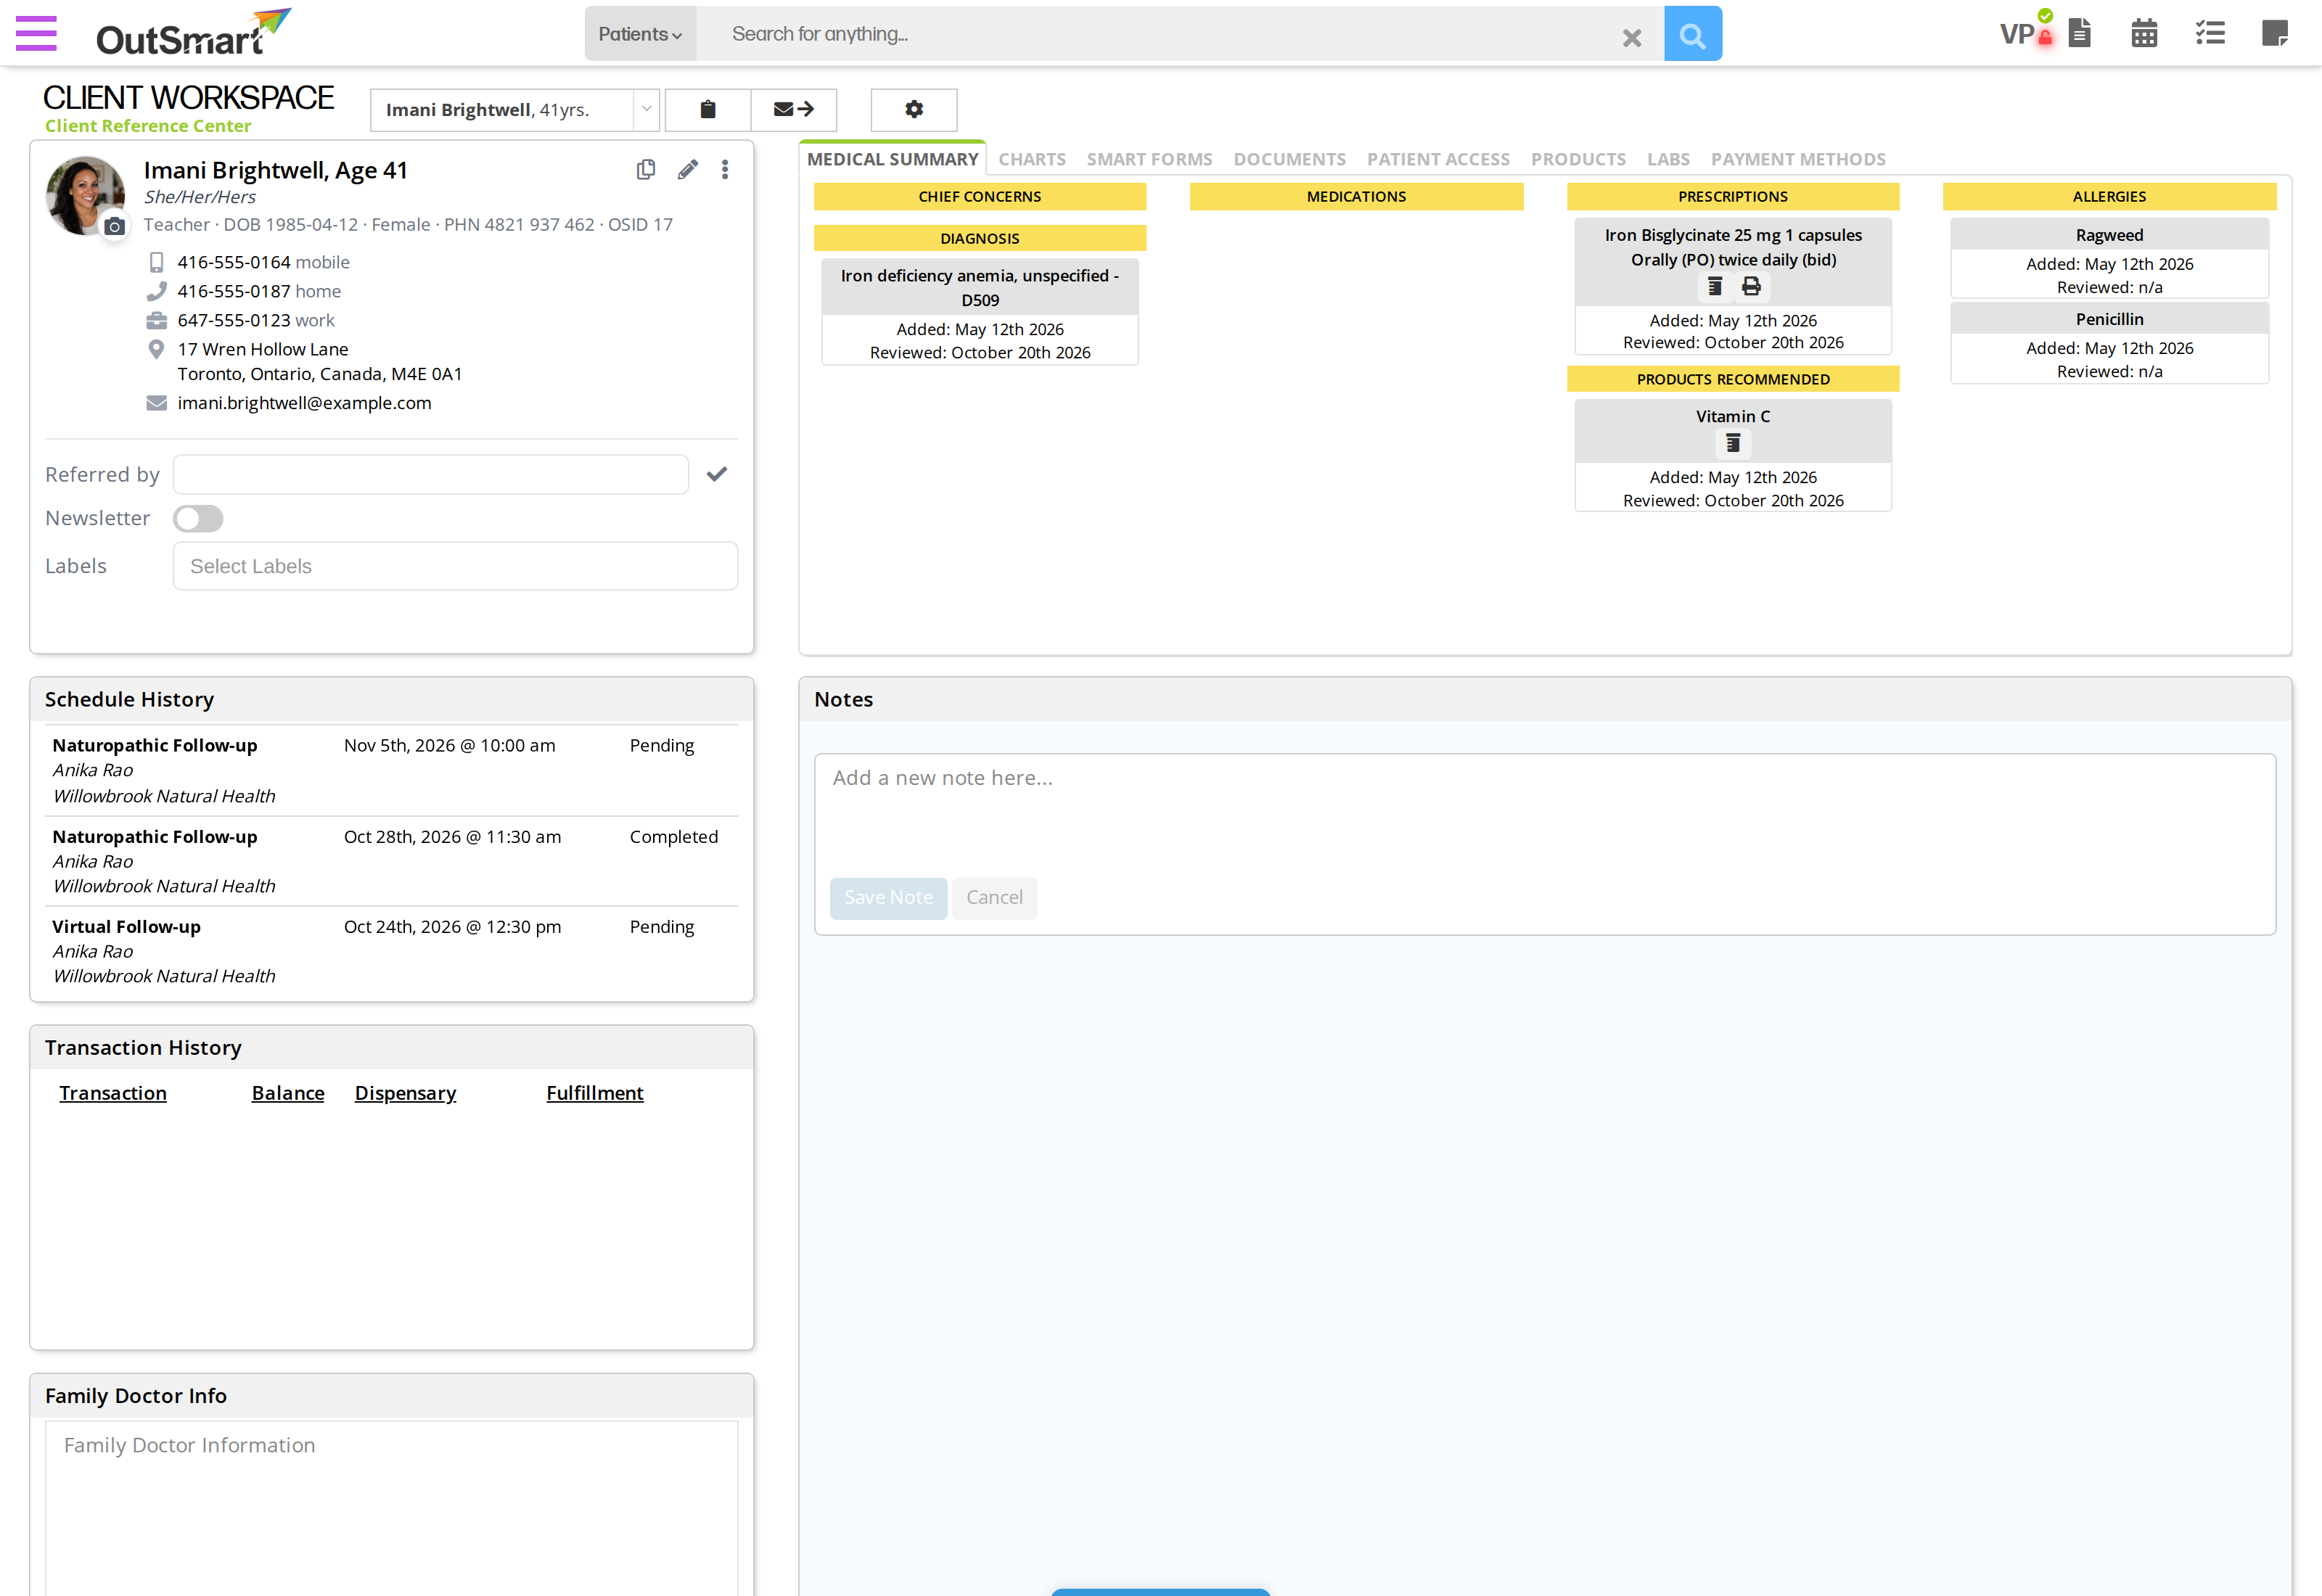This screenshot has width=2322, height=1596.
Task: Click the blue search magnifier button
Action: pos(1692,34)
